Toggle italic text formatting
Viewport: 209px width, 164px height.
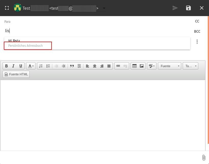pos(14,66)
